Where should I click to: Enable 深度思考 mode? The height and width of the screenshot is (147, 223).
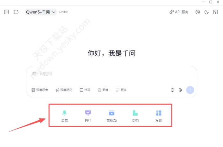40,90
